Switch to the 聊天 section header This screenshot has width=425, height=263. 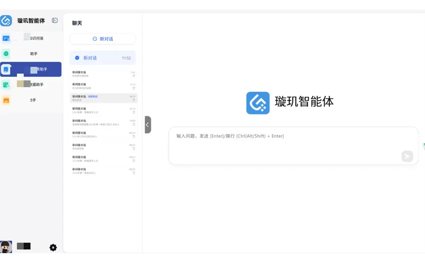(77, 23)
